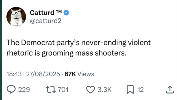Viewport: 177px width, 100px height.
Task: Select the 27/08/2025 date text
Action: pyautogui.click(x=43, y=74)
